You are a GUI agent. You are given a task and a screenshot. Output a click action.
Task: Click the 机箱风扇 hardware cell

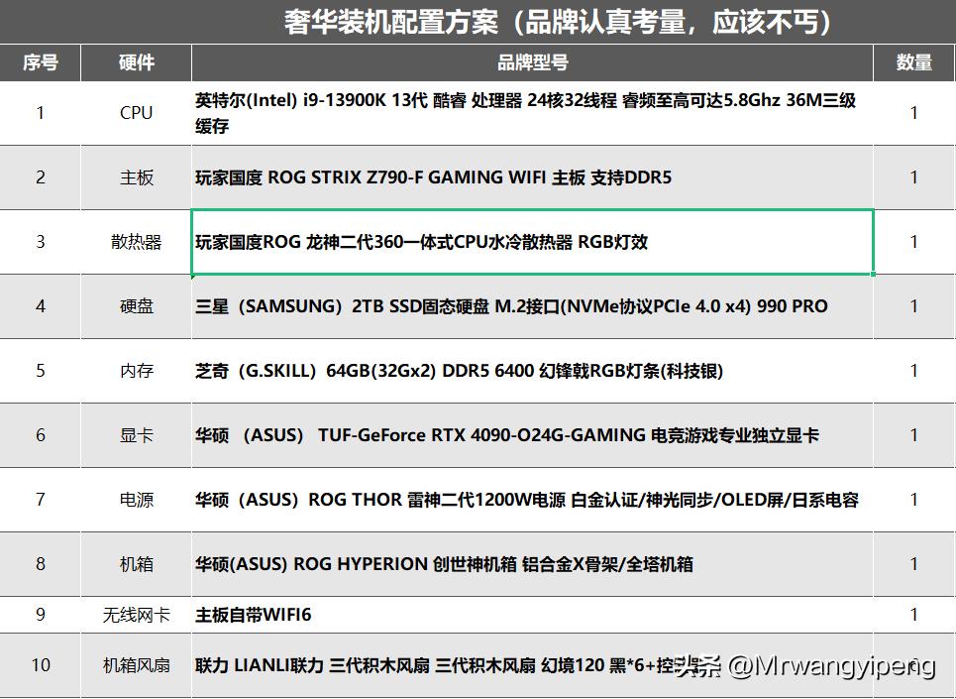pos(136,665)
